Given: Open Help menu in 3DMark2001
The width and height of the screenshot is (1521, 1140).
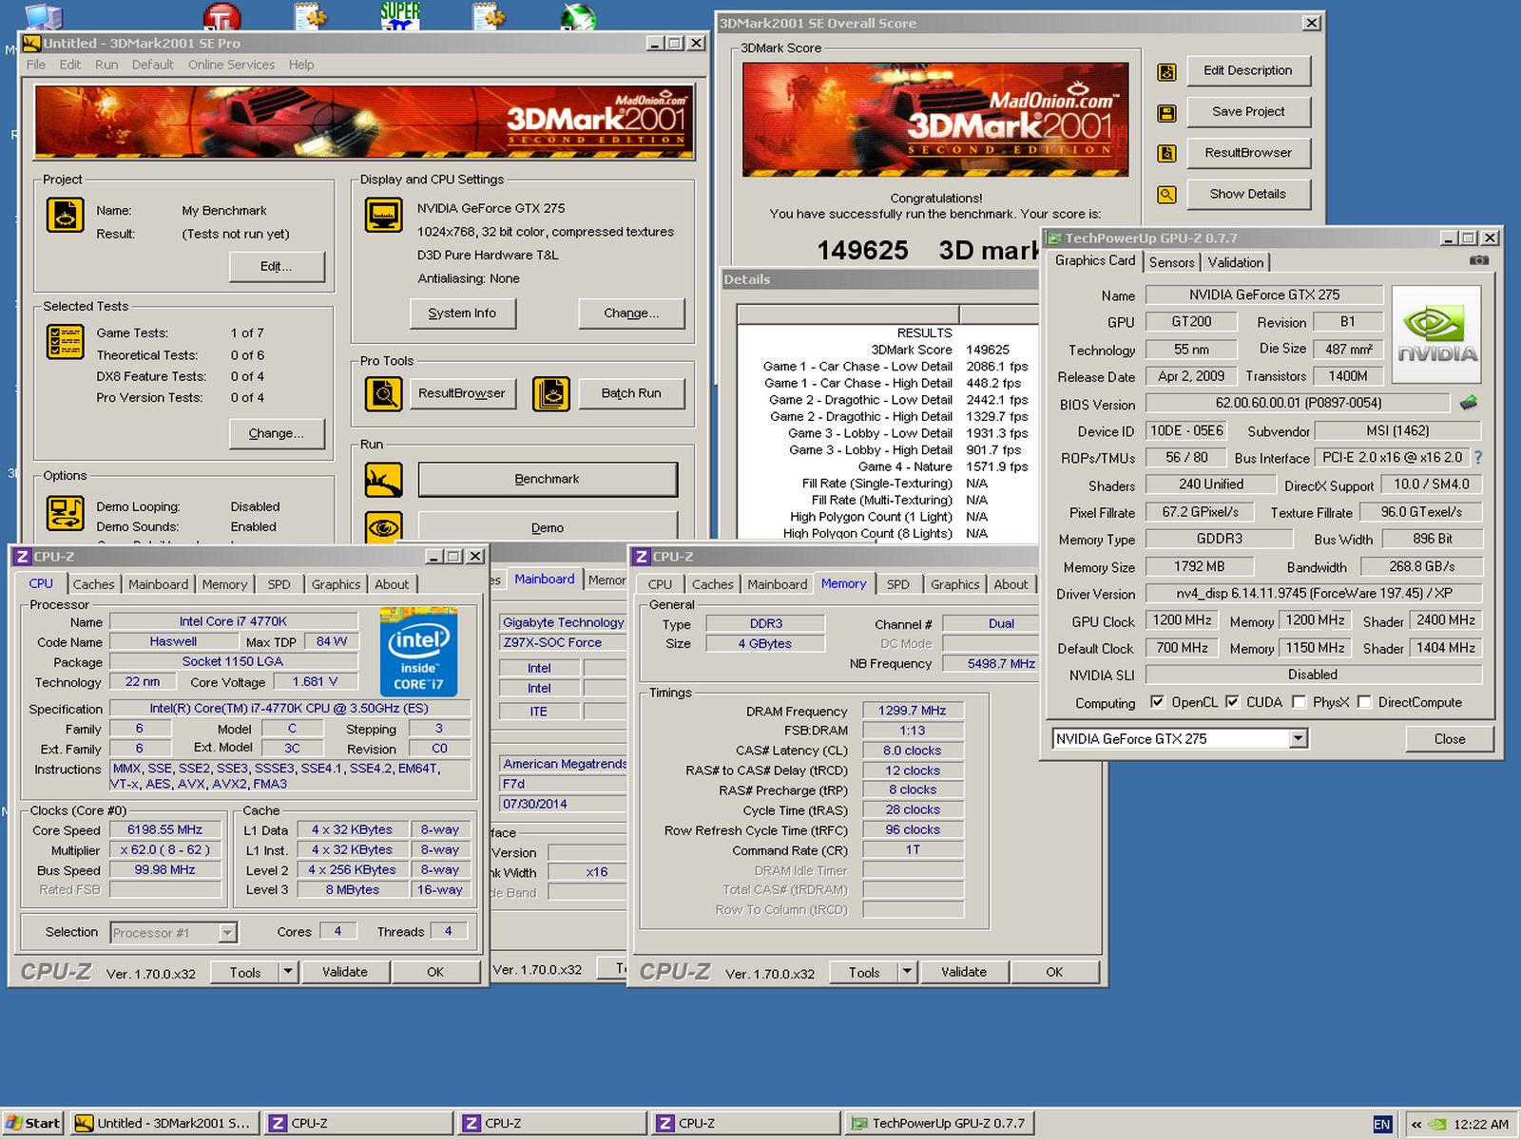Looking at the screenshot, I should (301, 65).
